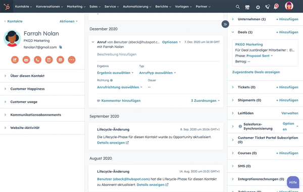This screenshot has height=192, width=303.
Task: Open the Aktionen dropdown
Action: pyautogui.click(x=68, y=21)
